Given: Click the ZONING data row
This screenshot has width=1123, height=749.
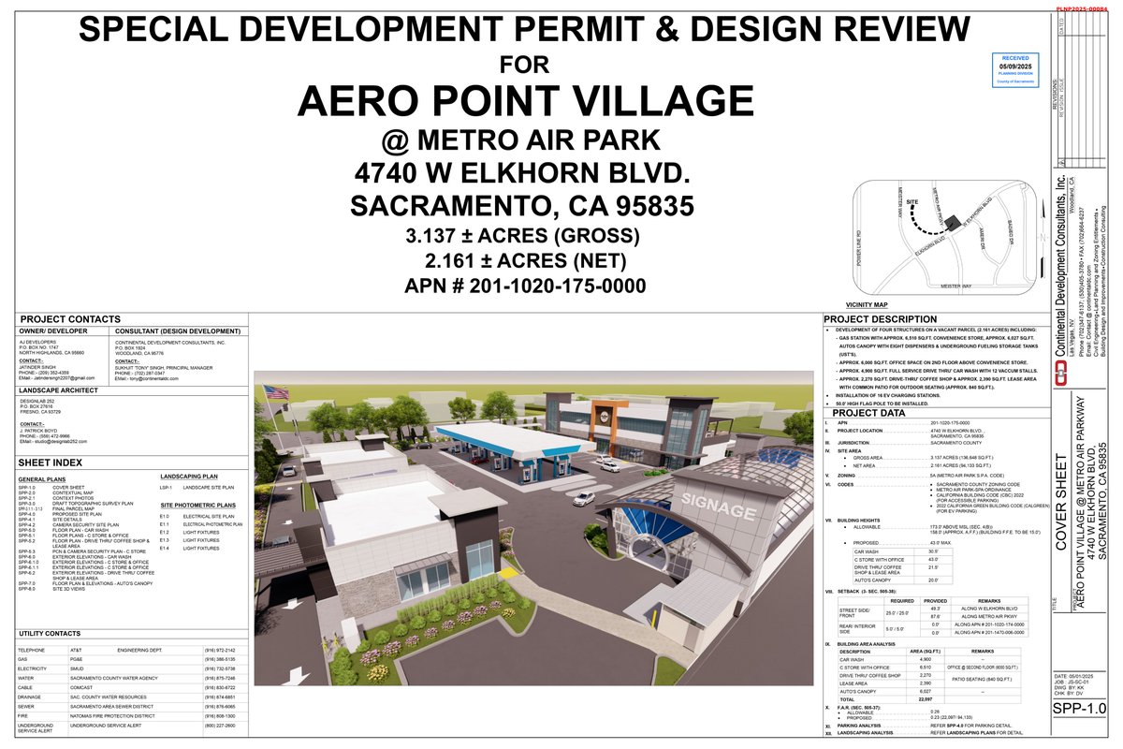Looking at the screenshot, I should (916, 476).
